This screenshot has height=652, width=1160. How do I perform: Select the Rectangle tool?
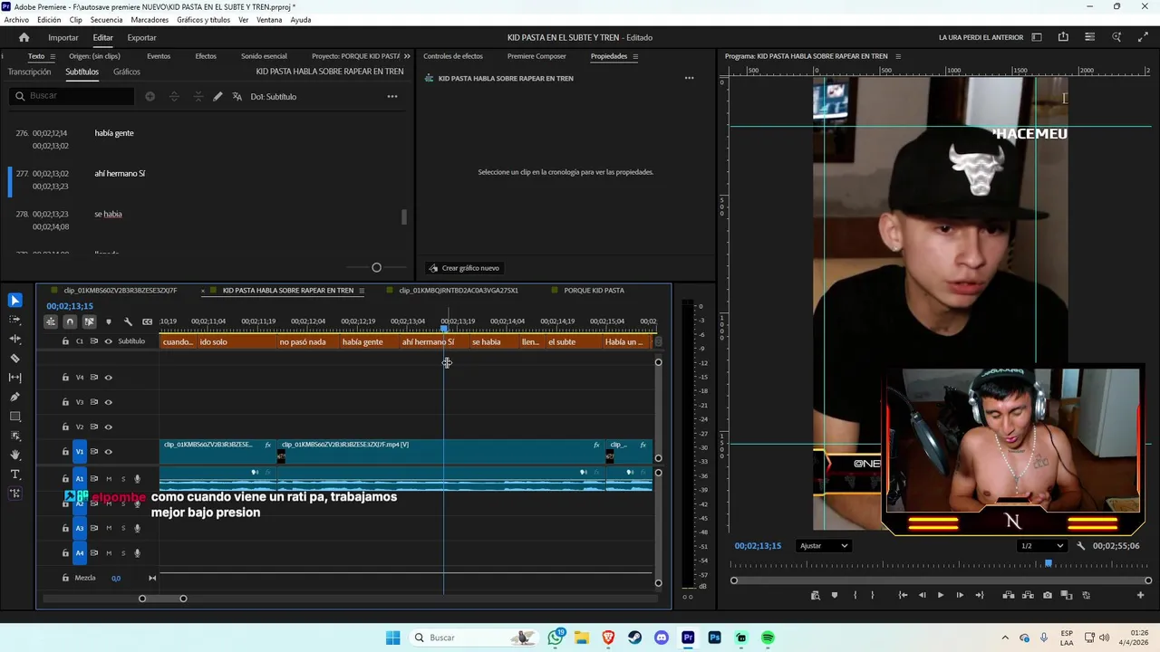click(x=14, y=417)
